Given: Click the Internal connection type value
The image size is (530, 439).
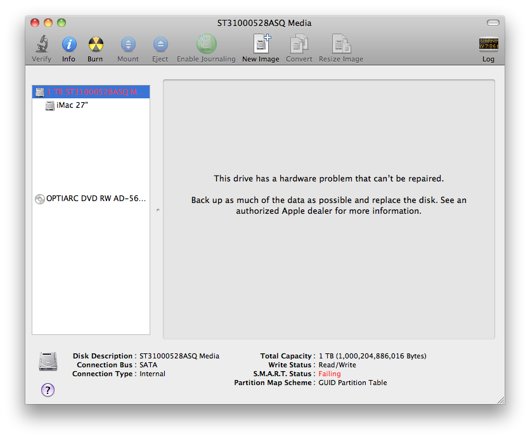Looking at the screenshot, I should 152,374.
